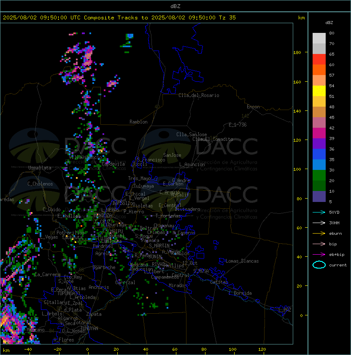Click the 'Tulumaya' map label
Viewport: 351px width, 355px height.
(144, 186)
